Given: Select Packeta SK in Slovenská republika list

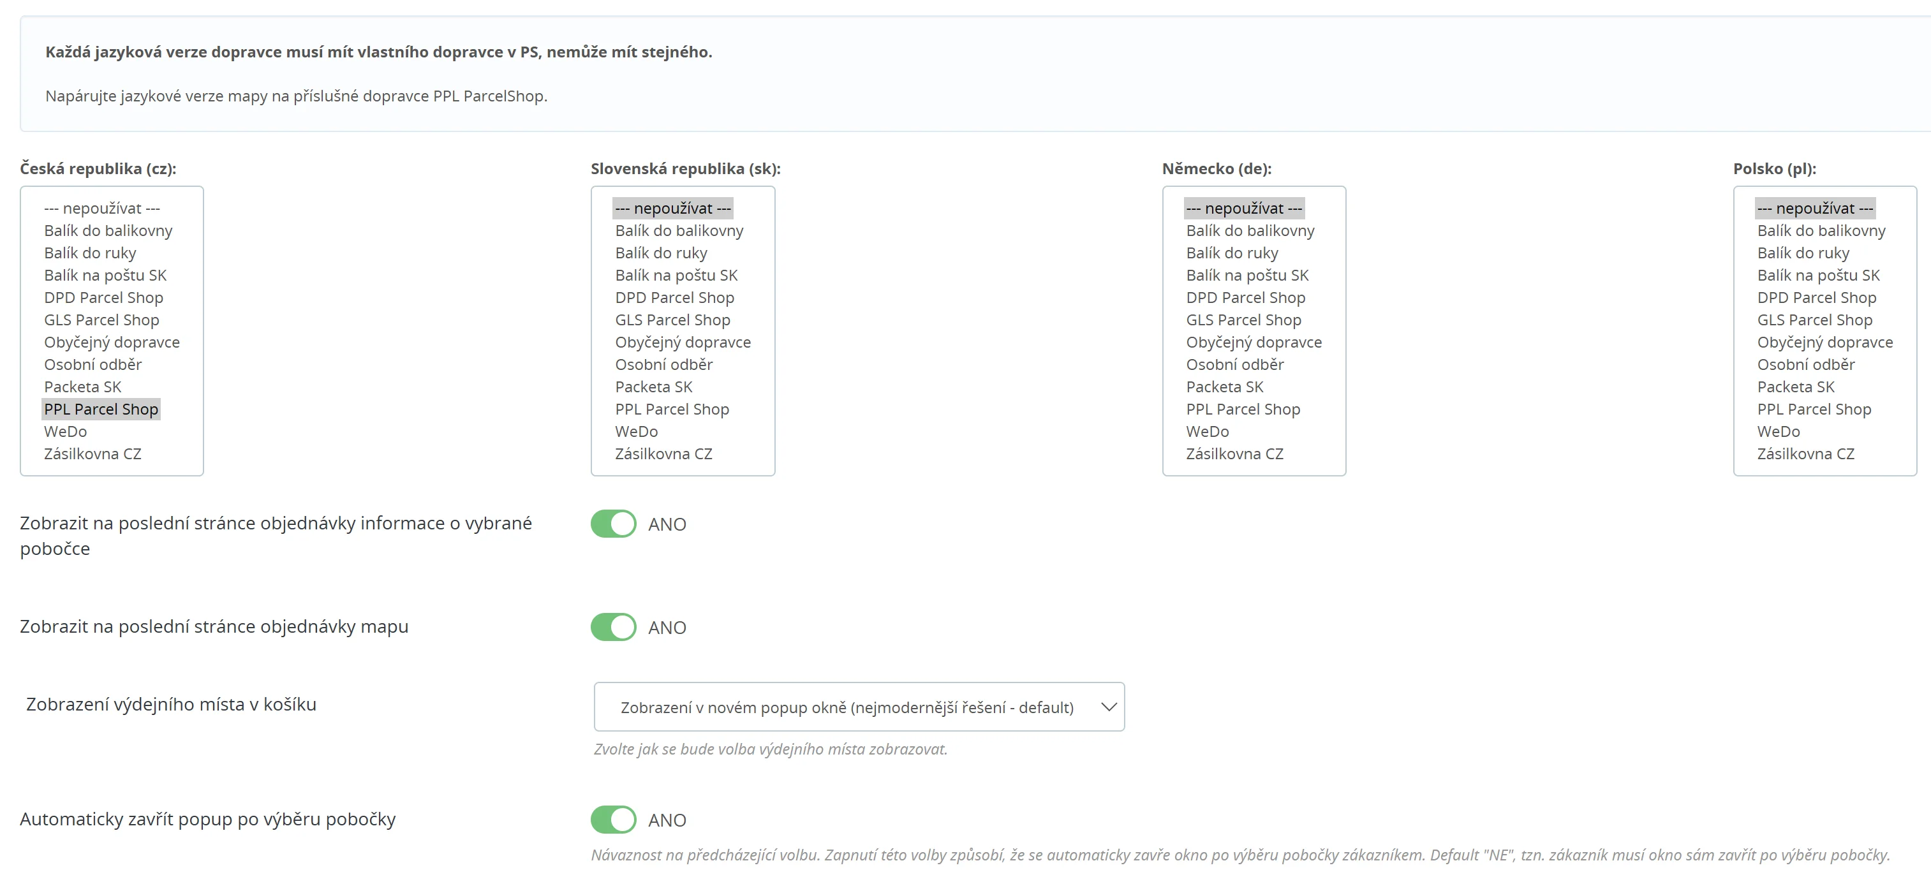Looking at the screenshot, I should (x=654, y=387).
